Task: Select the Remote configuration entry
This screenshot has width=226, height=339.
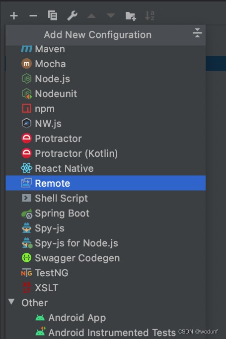Action: [106, 183]
